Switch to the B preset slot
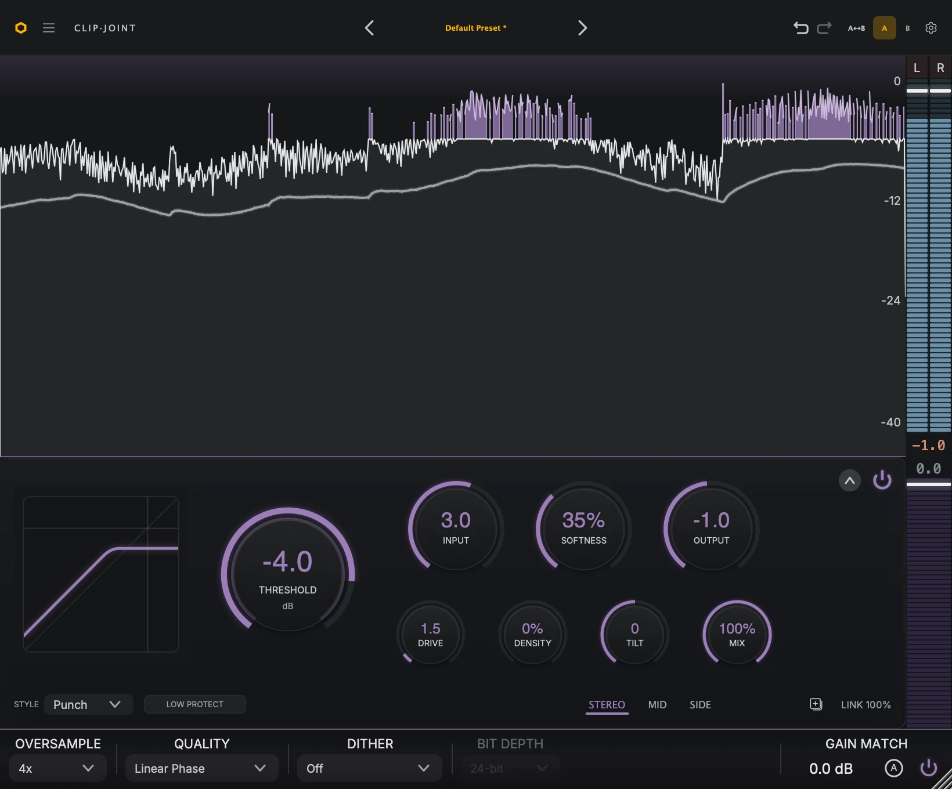The height and width of the screenshot is (789, 952). 908,28
